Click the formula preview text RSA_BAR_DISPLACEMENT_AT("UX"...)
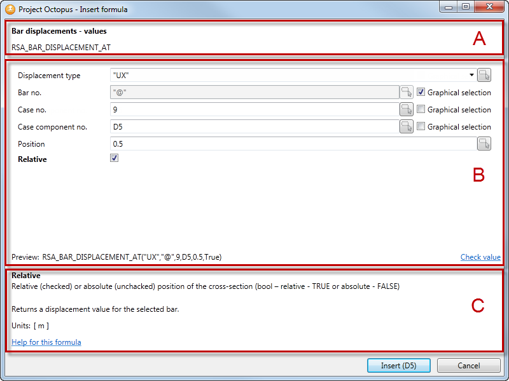This screenshot has width=509, height=381. coord(132,257)
